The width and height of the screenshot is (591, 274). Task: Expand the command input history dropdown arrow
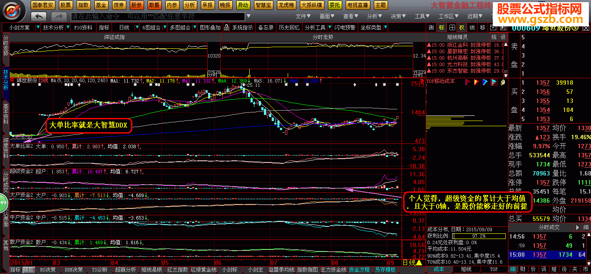click(248, 16)
